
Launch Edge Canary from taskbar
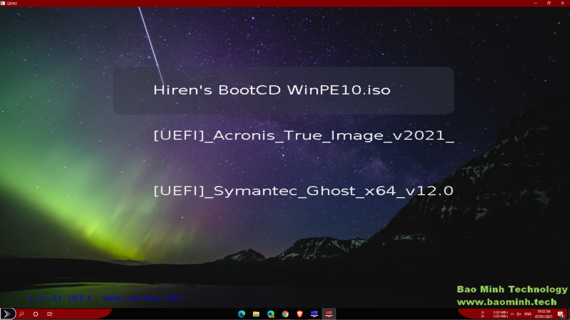point(271,314)
